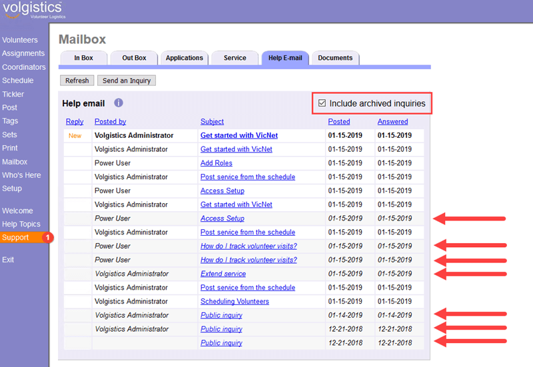The image size is (533, 367).
Task: Open the Add Roles inquiry
Action: point(216,163)
